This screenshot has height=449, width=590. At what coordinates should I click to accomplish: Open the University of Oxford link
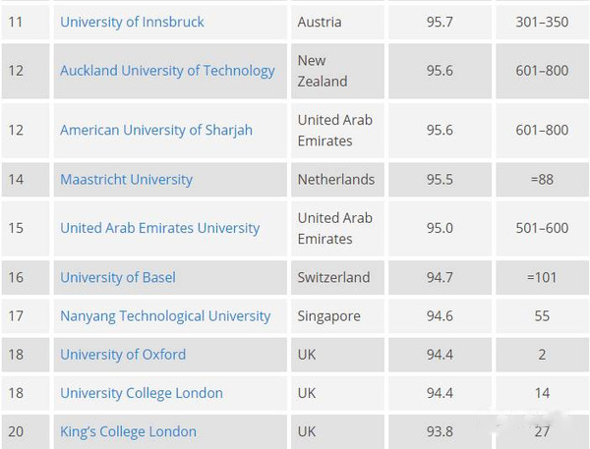coord(123,355)
